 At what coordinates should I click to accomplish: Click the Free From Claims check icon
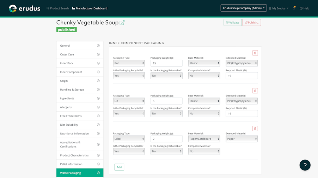pos(98,116)
